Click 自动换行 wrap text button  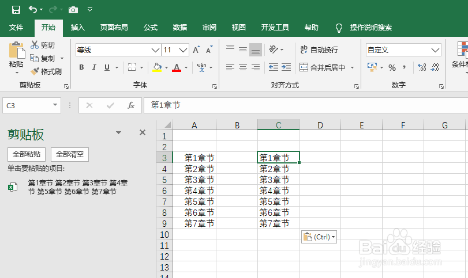coord(319,49)
